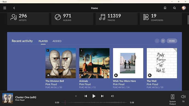Open Wish You Were Here title link

point(124,81)
